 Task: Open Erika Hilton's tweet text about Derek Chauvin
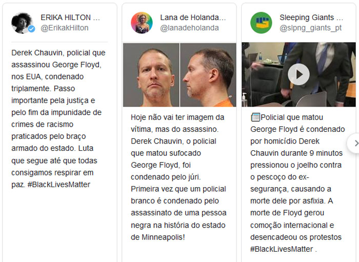pyautogui.click(x=58, y=118)
